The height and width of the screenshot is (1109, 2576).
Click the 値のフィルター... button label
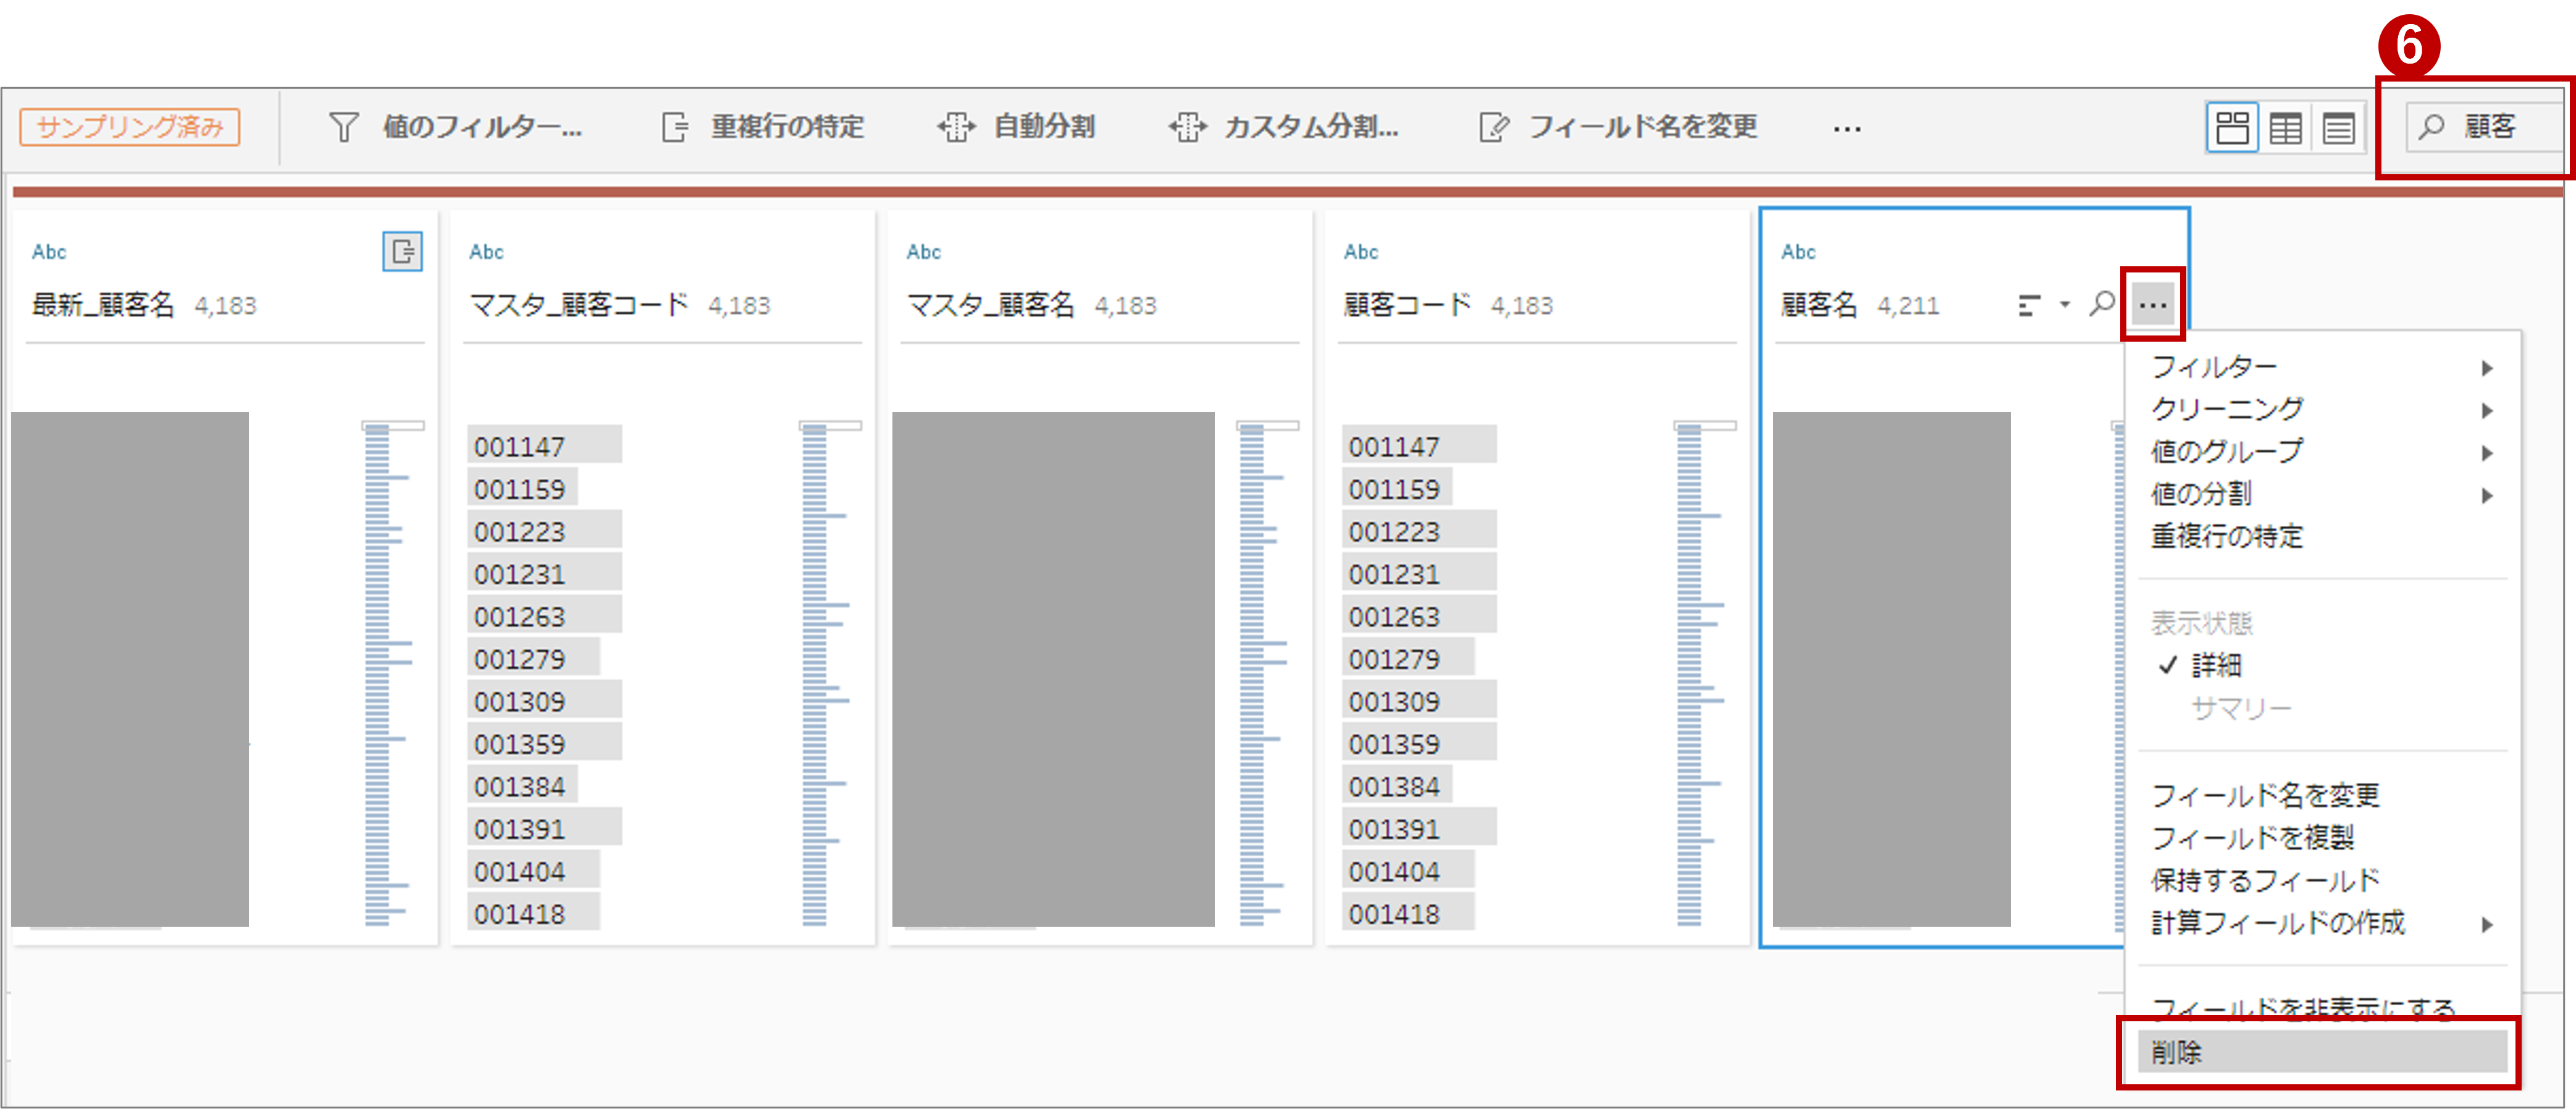(x=482, y=127)
